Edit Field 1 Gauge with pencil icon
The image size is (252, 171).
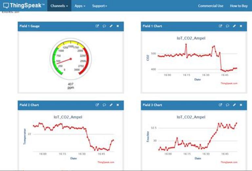click(111, 26)
